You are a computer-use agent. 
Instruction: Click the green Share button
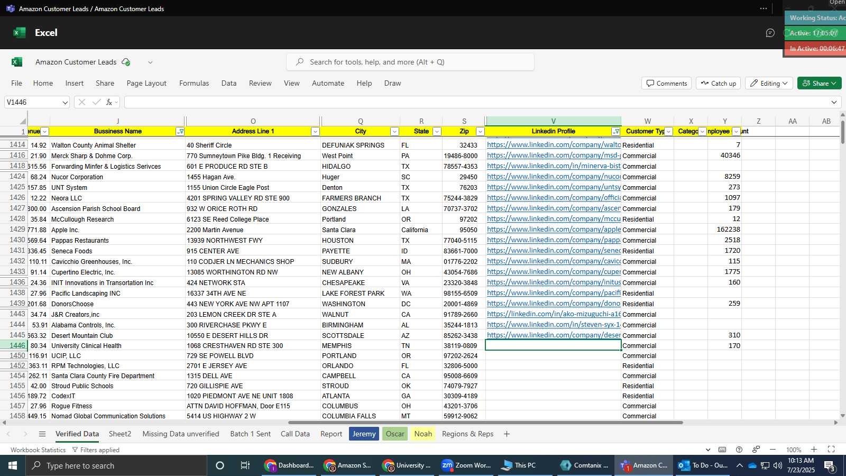819,83
